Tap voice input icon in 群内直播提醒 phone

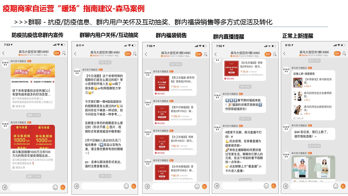tap(217, 186)
